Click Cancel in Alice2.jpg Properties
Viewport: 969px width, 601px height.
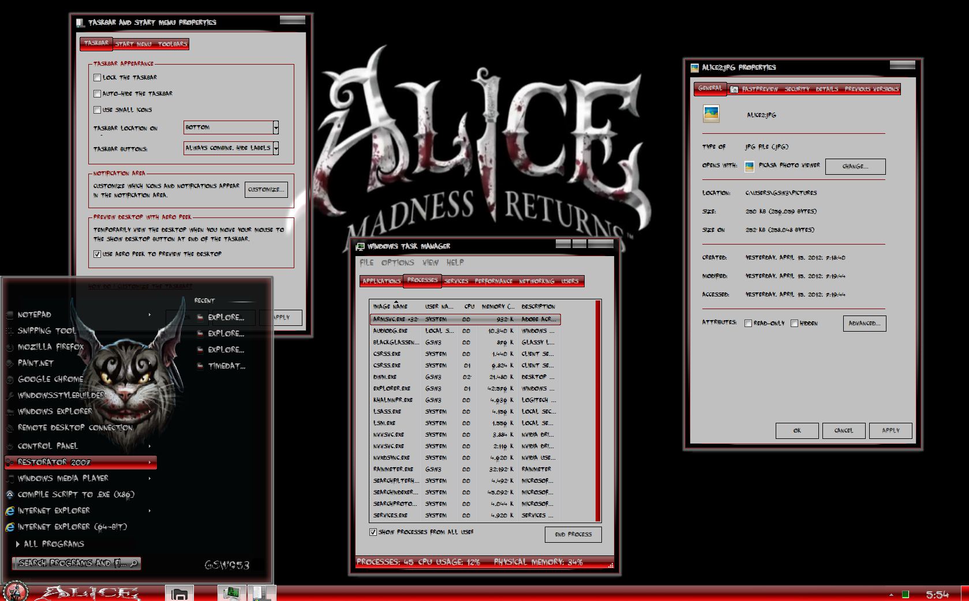point(843,431)
